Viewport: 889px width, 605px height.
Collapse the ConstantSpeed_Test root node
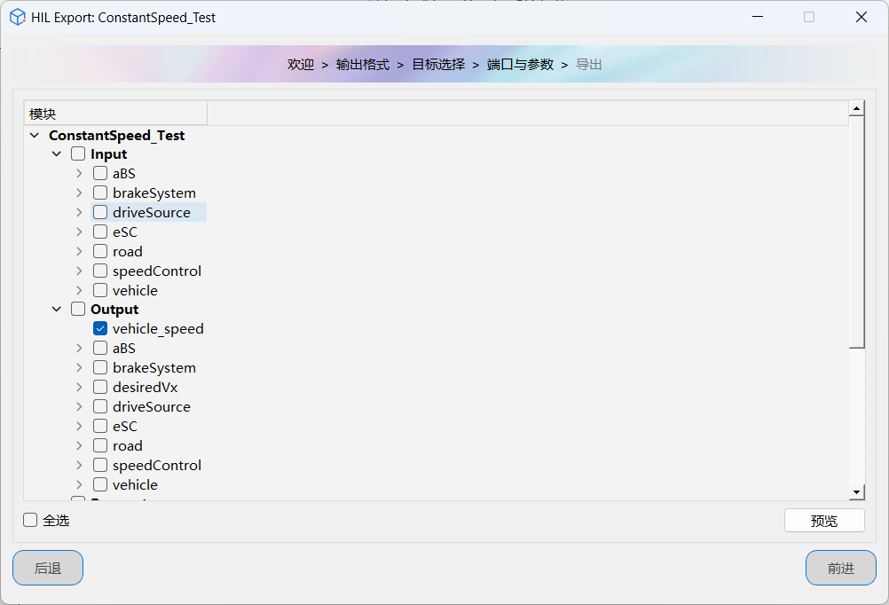35,136
